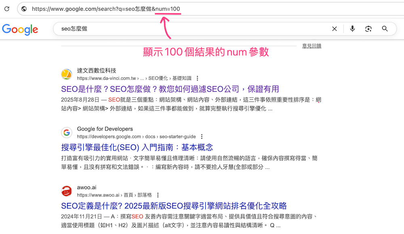Open site information icon in address bar
The height and width of the screenshot is (234, 404).
24,8
